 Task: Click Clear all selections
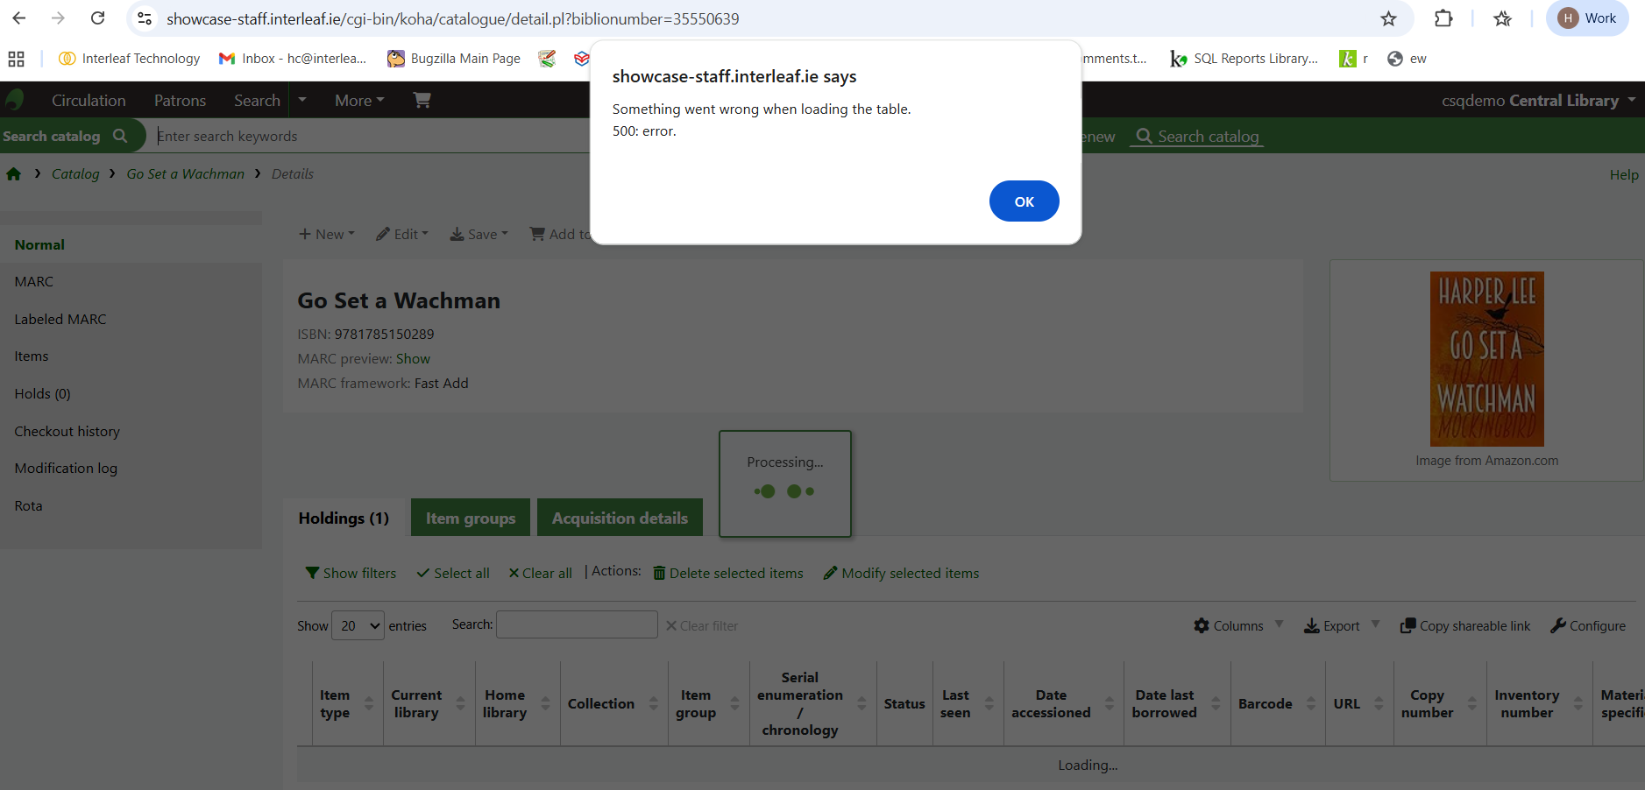pos(541,573)
